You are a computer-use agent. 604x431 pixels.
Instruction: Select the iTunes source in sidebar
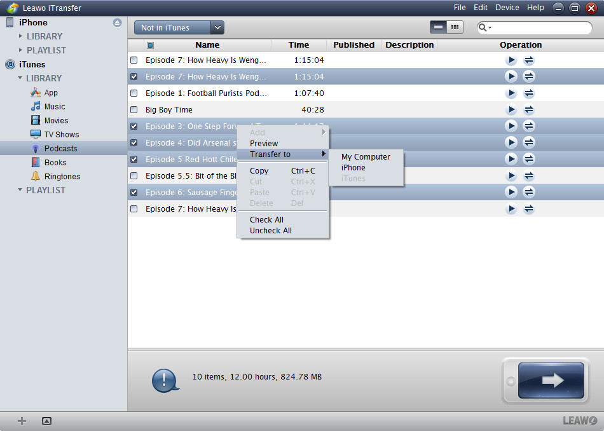pyautogui.click(x=32, y=64)
